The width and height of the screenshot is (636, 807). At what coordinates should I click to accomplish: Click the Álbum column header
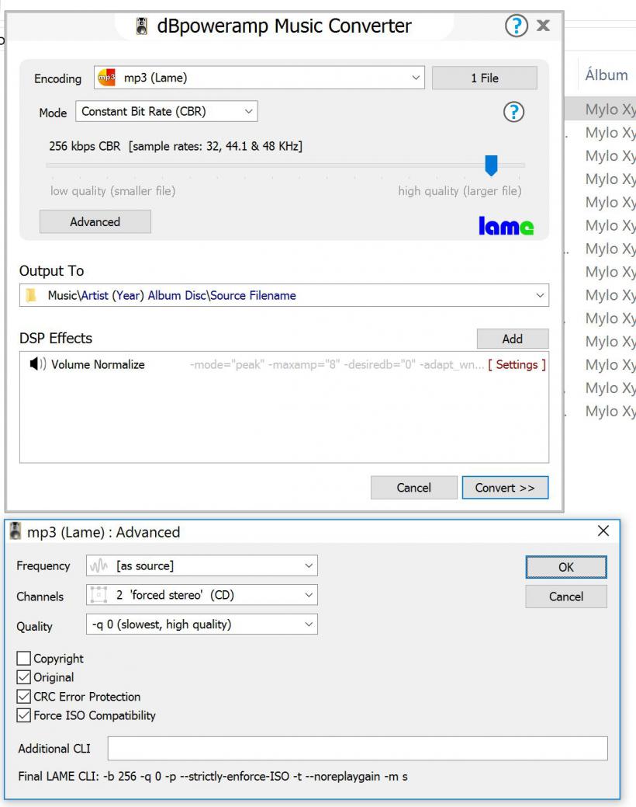606,75
